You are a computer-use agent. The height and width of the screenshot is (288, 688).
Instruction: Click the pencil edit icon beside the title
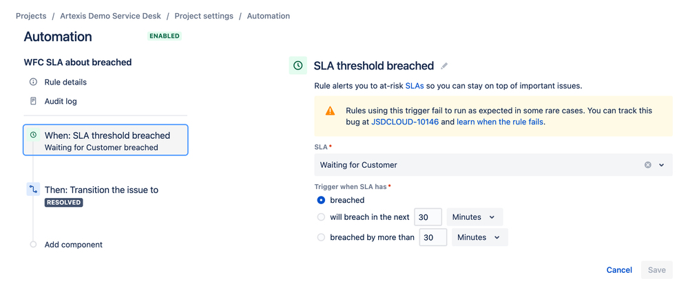click(444, 66)
